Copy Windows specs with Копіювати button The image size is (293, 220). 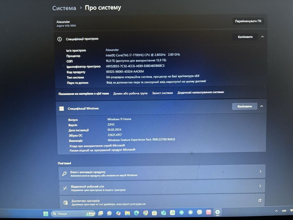245,106
